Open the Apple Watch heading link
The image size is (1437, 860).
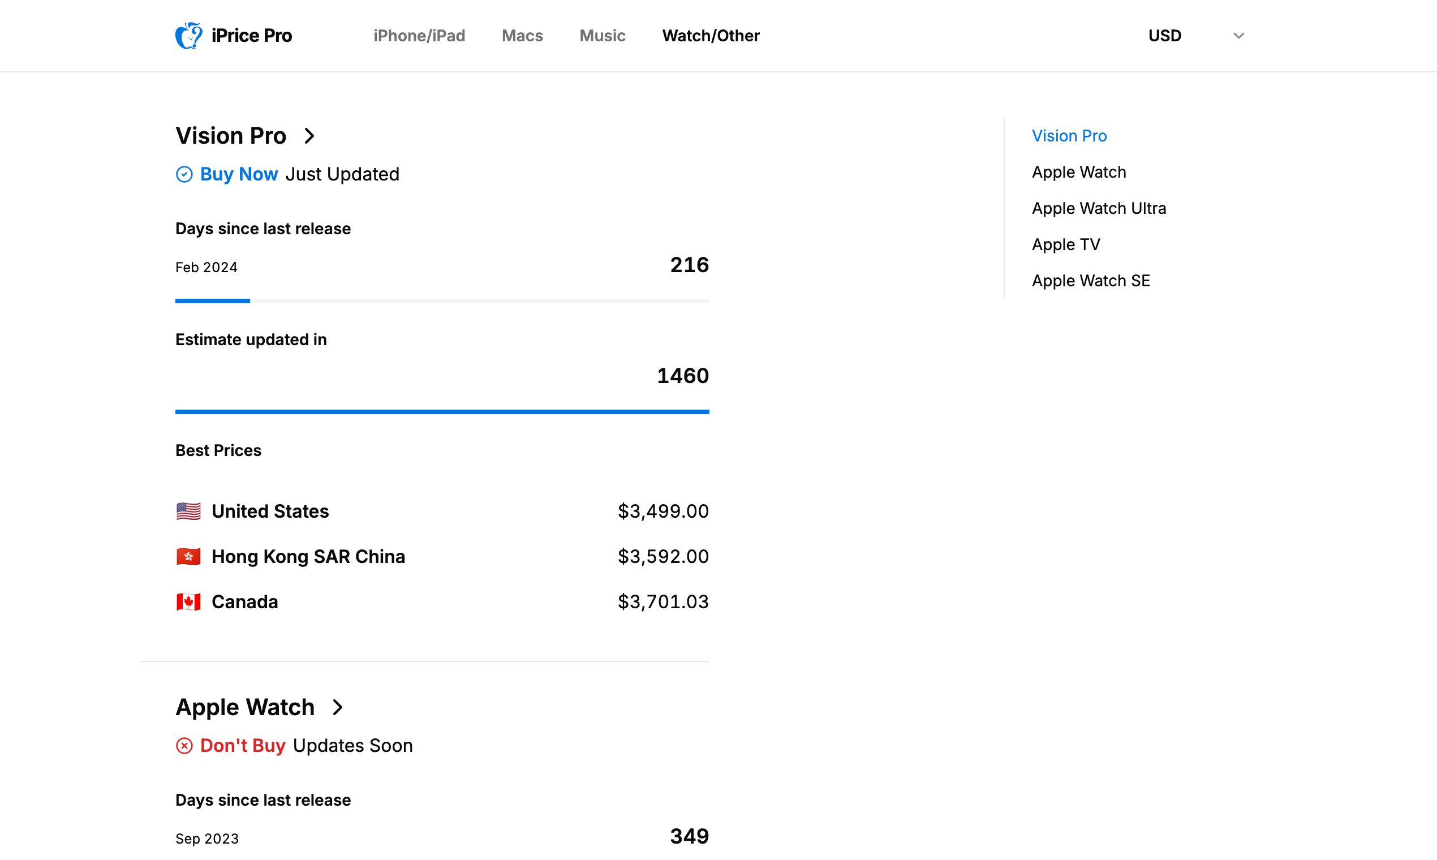click(244, 707)
